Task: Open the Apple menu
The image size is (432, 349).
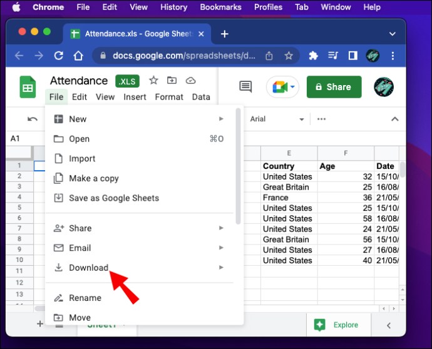Action: click(x=16, y=7)
